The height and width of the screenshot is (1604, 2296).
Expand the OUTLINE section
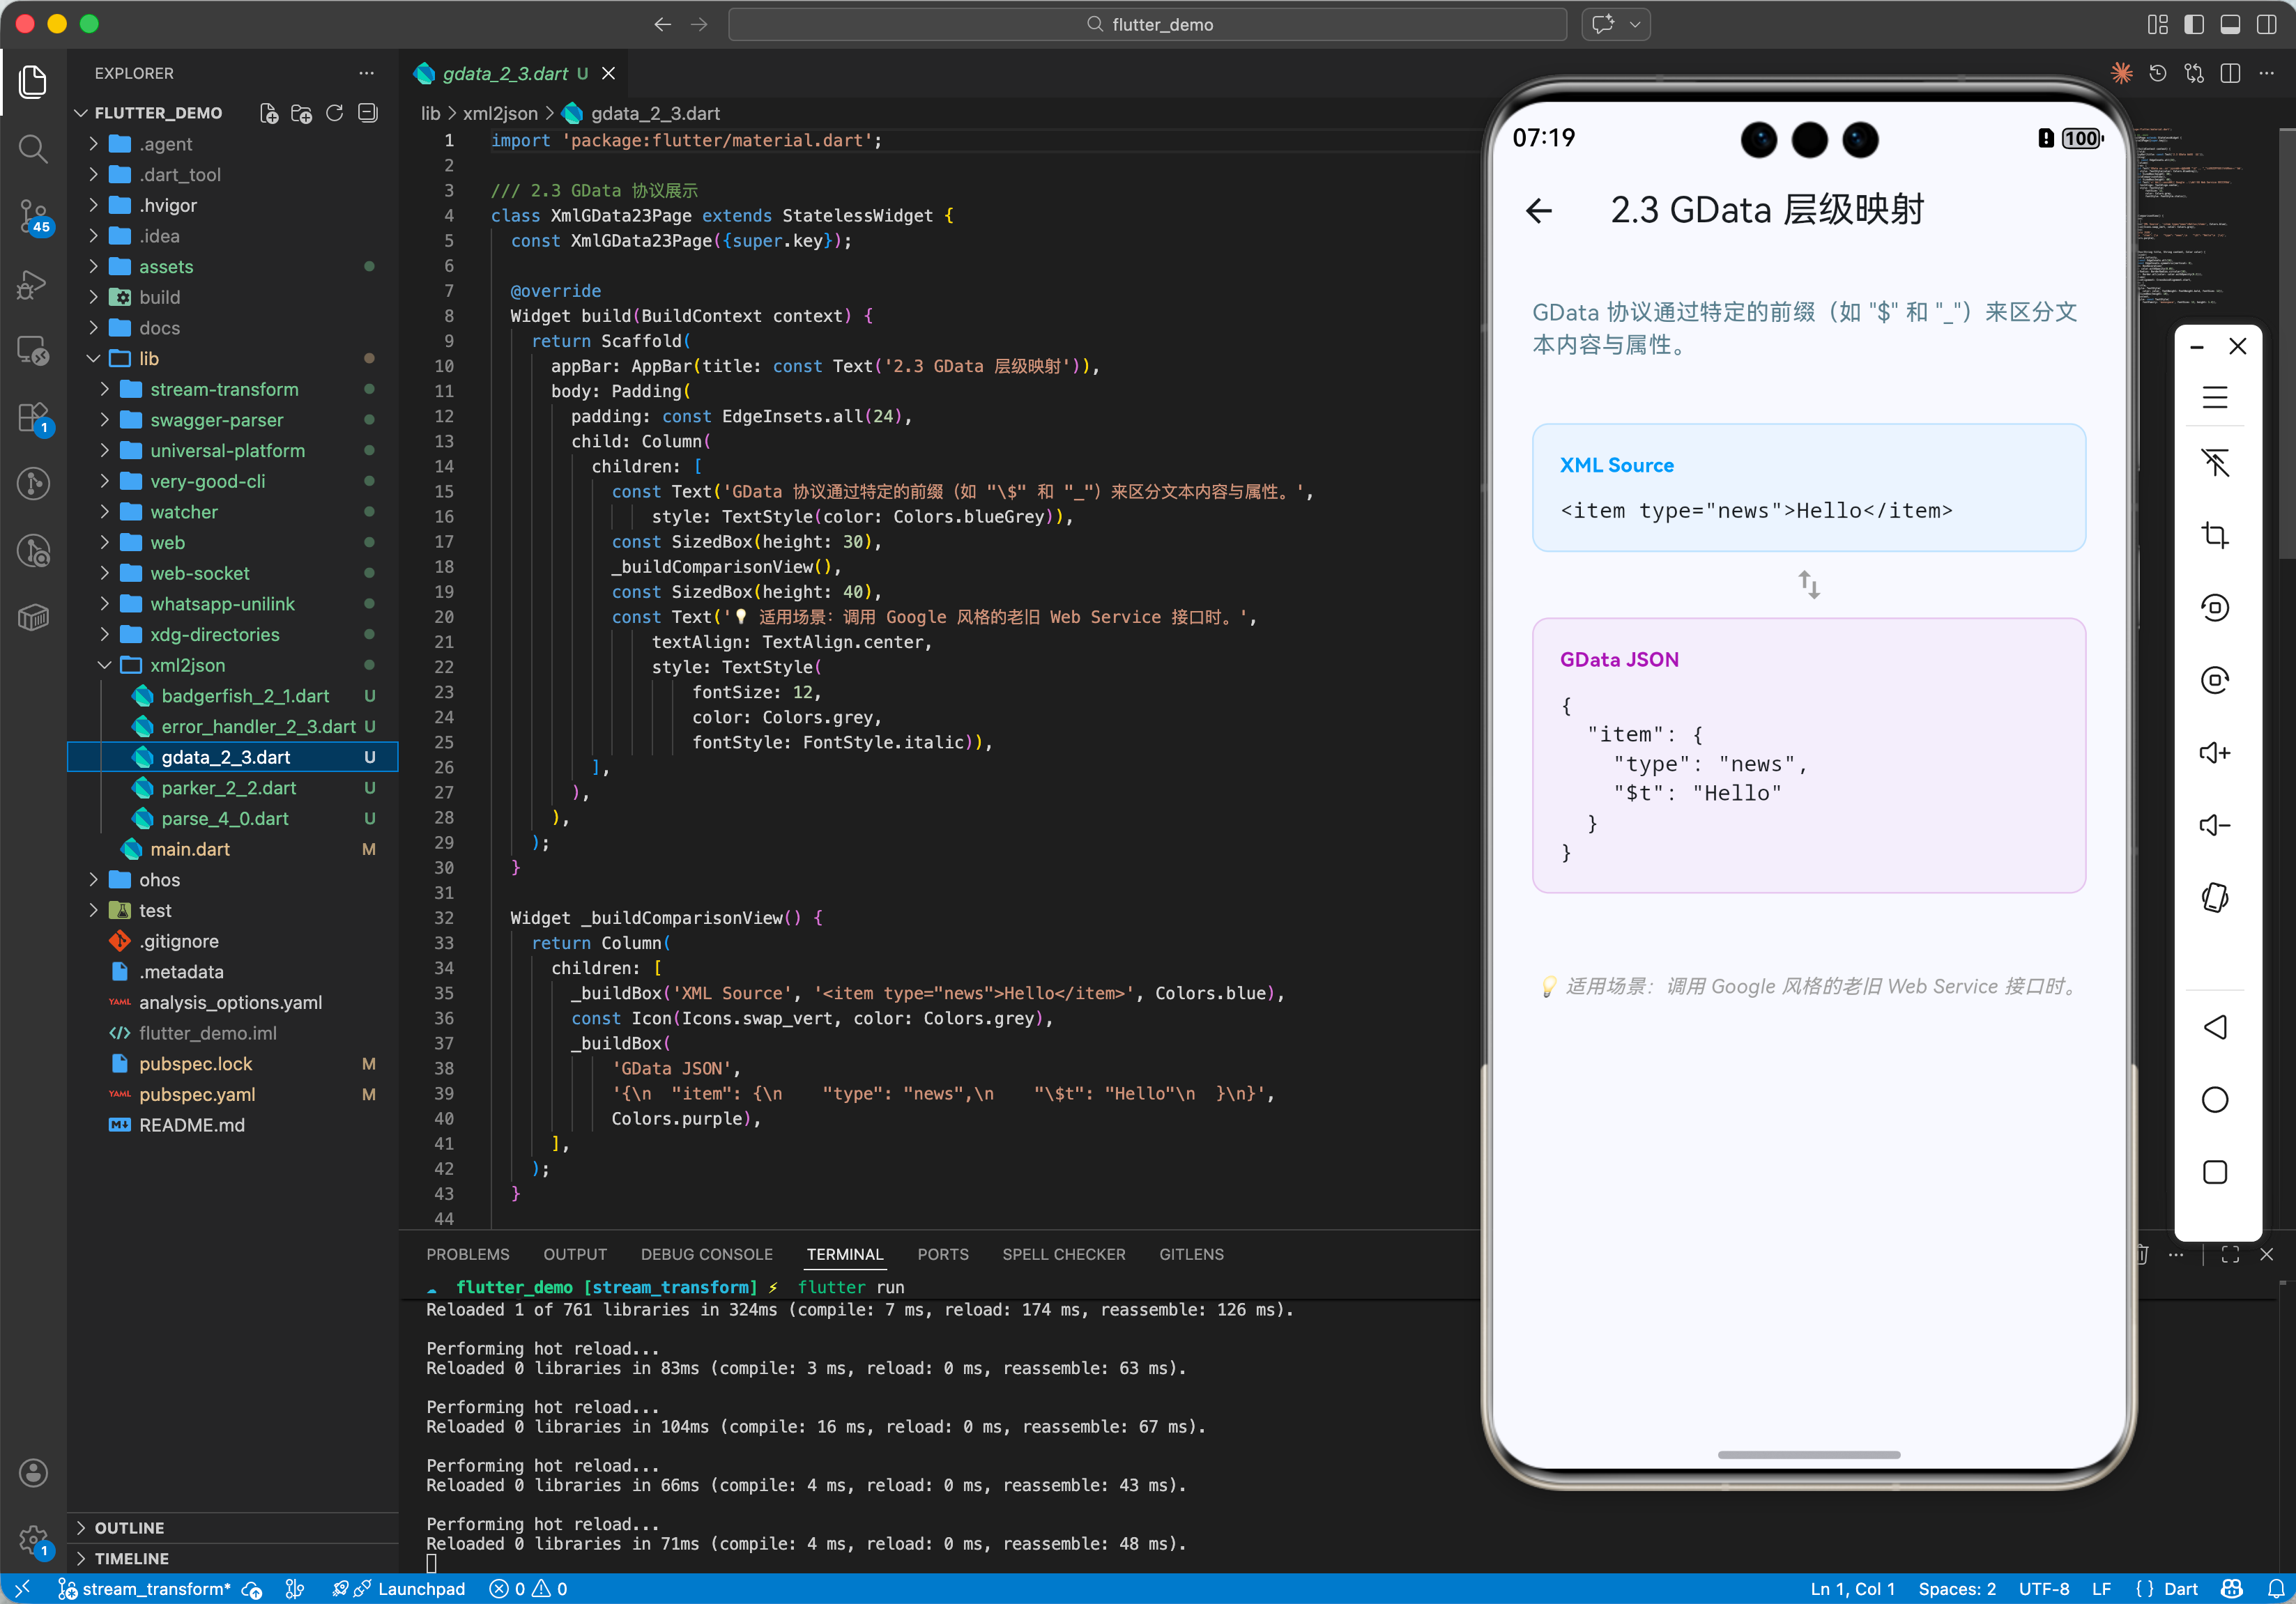tap(129, 1527)
